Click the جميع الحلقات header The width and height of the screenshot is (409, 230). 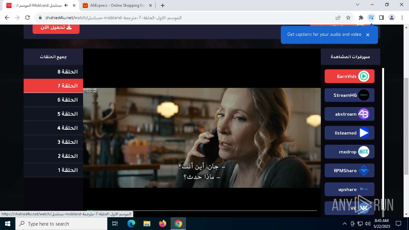pyautogui.click(x=53, y=57)
